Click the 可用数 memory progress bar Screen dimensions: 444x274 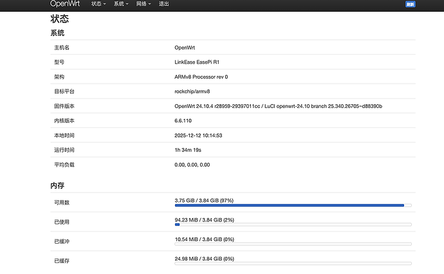pyautogui.click(x=293, y=205)
